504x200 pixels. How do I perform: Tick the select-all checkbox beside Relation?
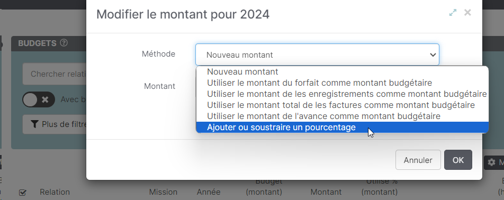(22, 193)
